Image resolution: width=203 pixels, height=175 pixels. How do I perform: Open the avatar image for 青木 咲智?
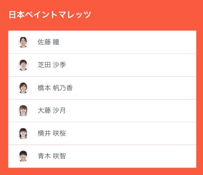[23, 156]
